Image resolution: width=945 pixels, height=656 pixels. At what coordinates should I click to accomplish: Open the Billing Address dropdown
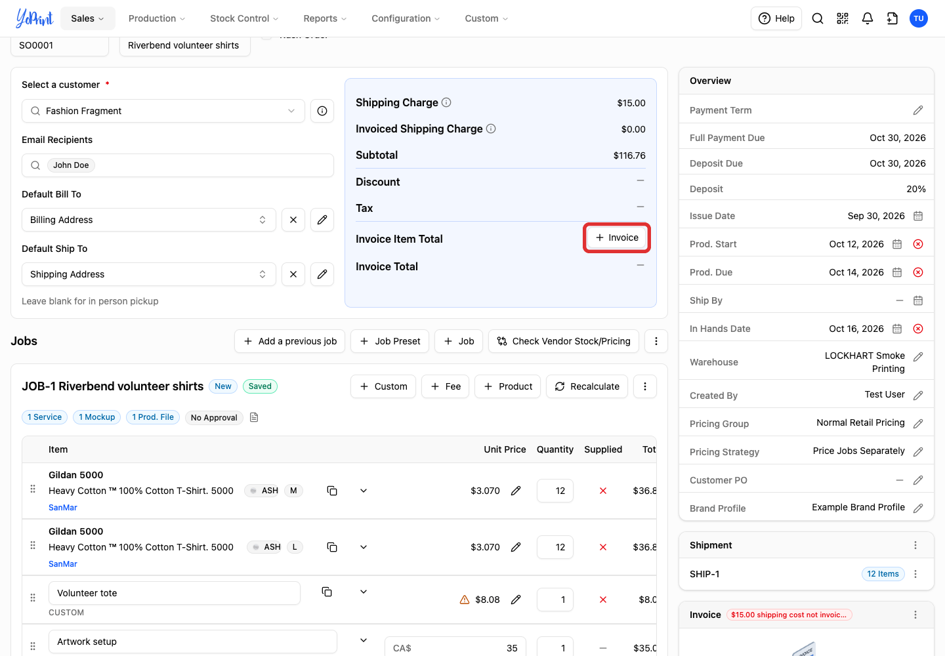(x=149, y=220)
